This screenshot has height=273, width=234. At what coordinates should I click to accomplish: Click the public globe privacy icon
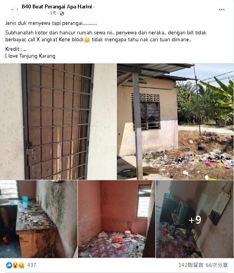62,13
